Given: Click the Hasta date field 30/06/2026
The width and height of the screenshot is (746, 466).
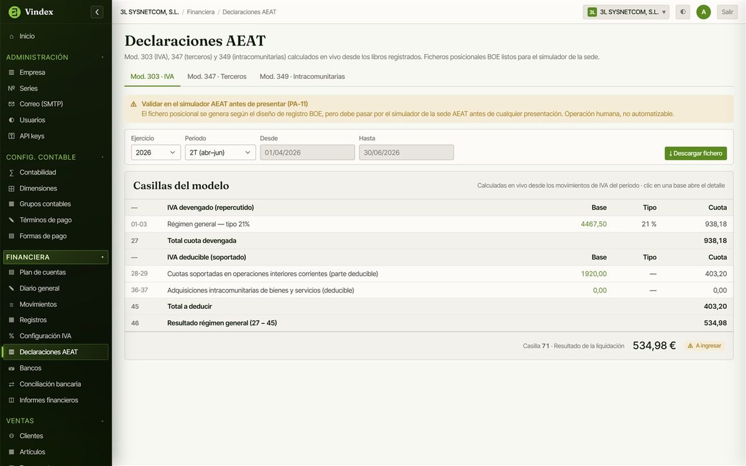Looking at the screenshot, I should click(406, 152).
